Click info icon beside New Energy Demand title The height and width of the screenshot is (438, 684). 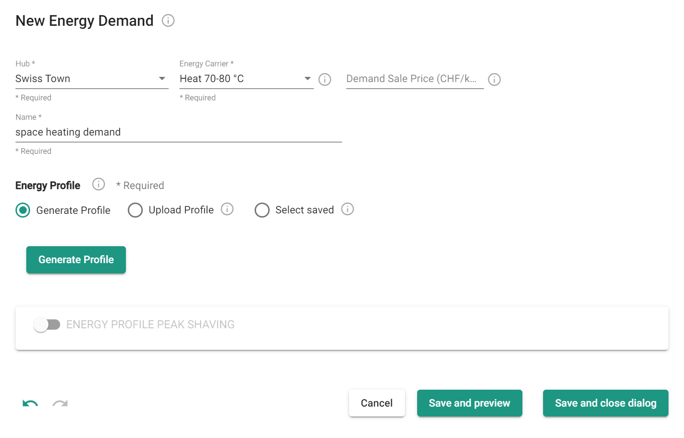click(x=168, y=21)
